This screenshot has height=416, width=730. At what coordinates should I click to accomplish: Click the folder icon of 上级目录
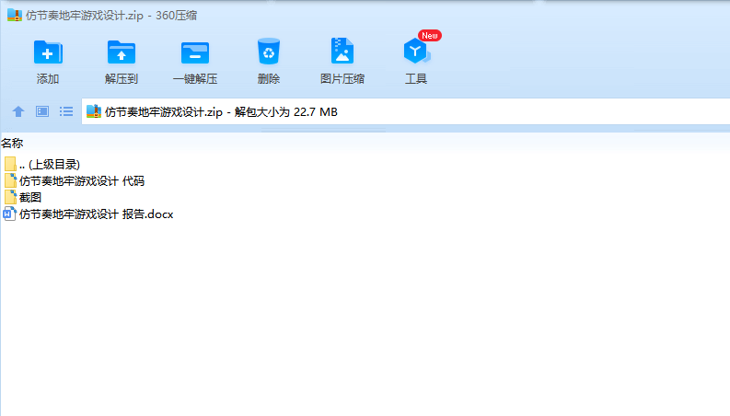(x=10, y=164)
